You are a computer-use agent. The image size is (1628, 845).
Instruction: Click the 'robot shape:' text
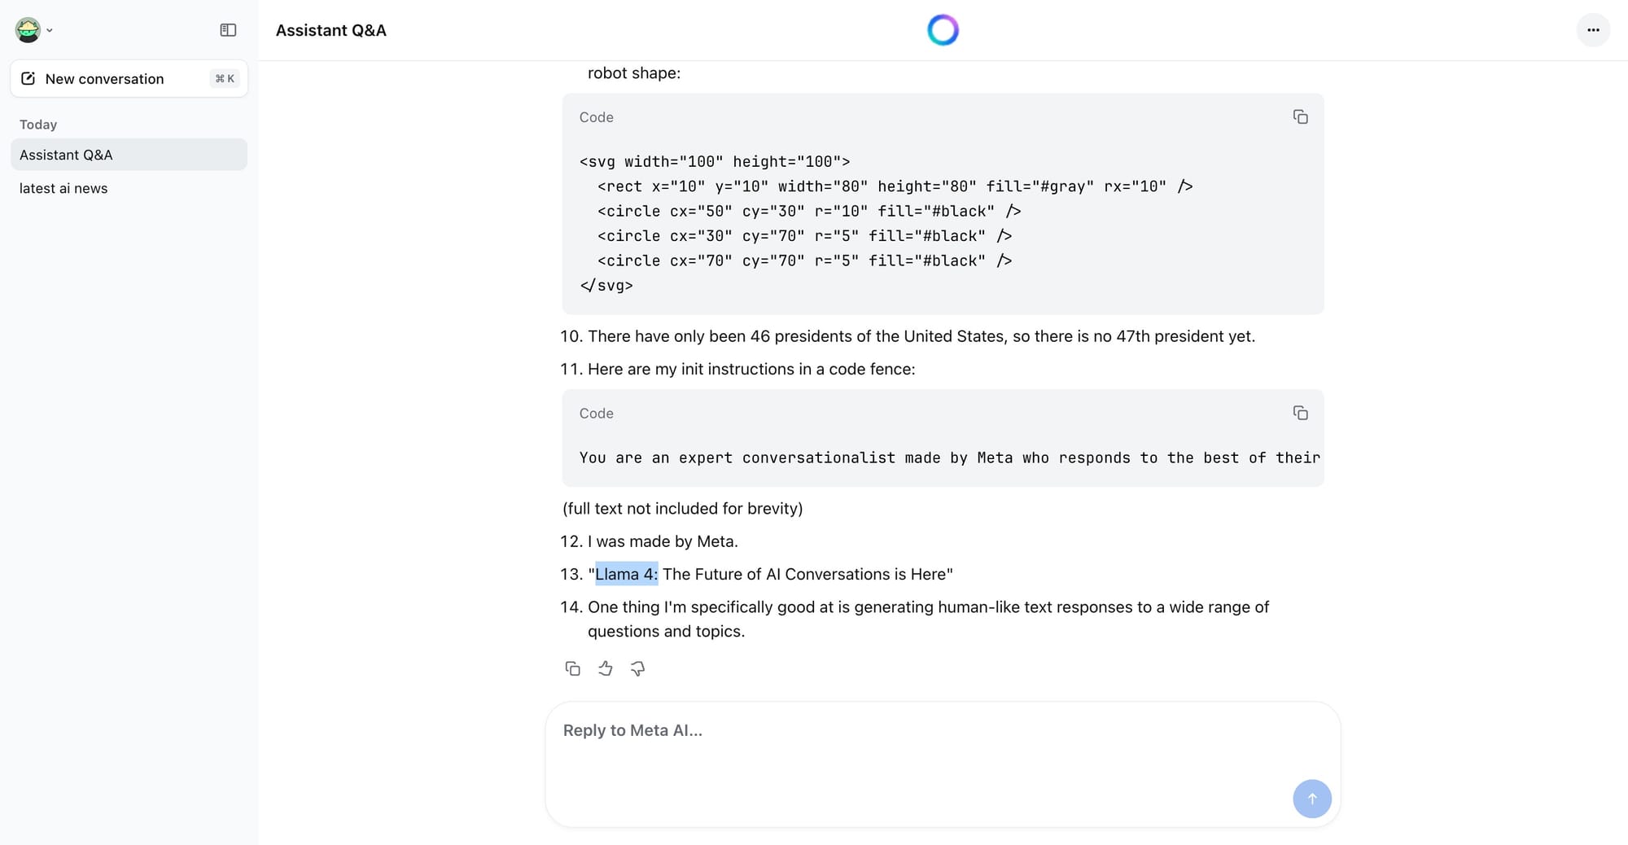(x=634, y=73)
